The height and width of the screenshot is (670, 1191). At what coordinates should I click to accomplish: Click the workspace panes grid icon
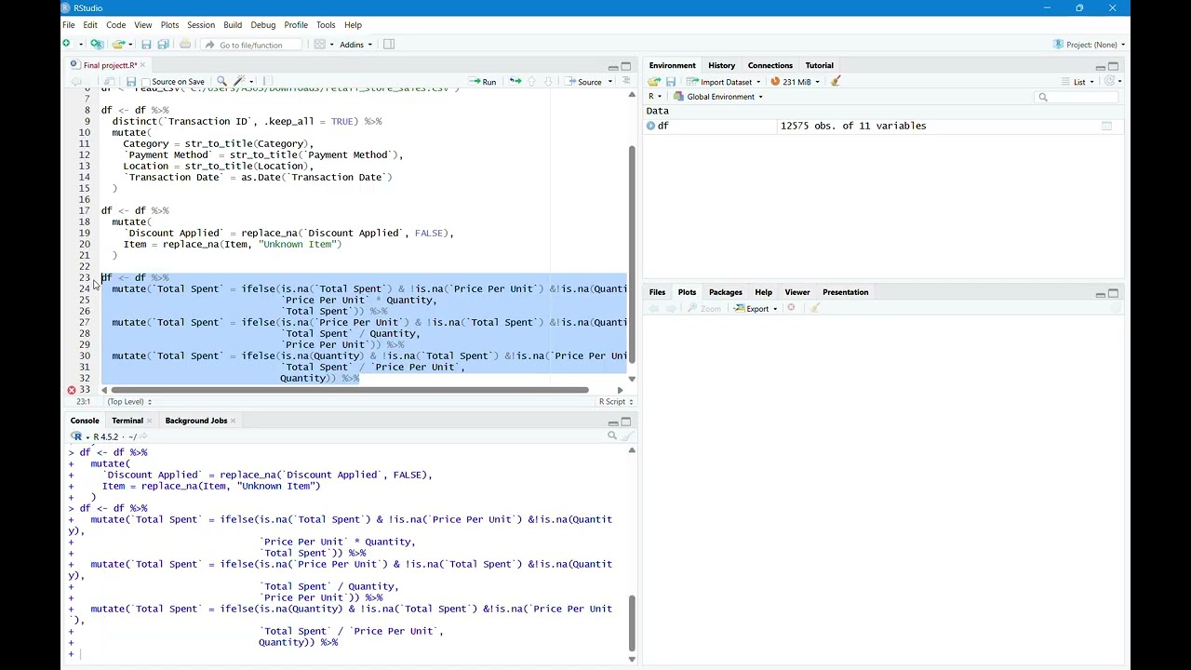point(319,45)
